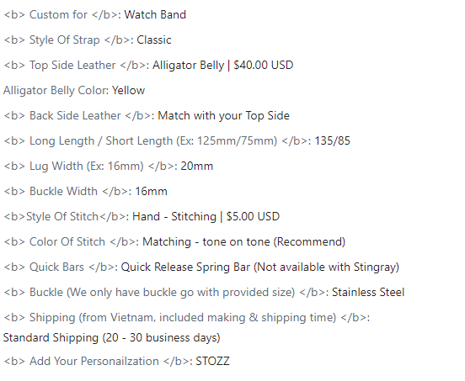
Task: Click the 'Classic' strap style value
Action: [x=154, y=40]
